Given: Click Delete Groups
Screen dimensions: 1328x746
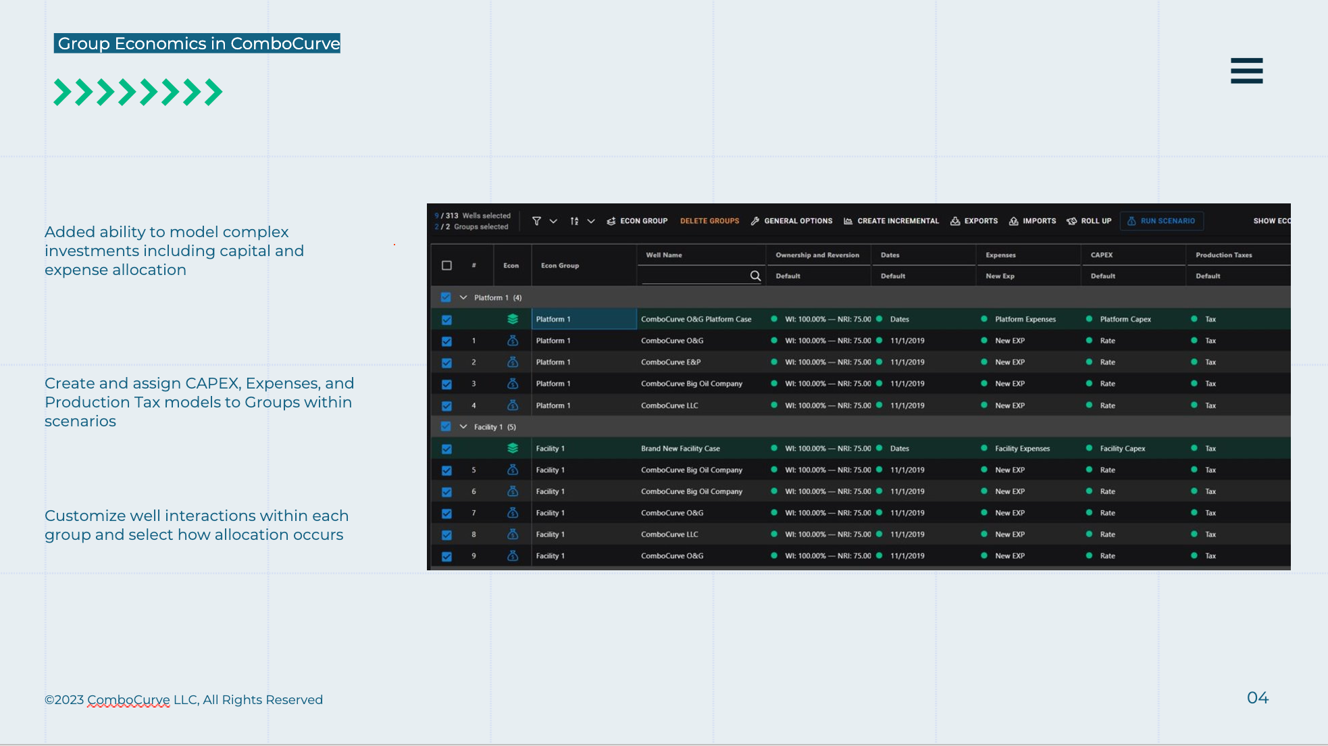Looking at the screenshot, I should [x=709, y=221].
